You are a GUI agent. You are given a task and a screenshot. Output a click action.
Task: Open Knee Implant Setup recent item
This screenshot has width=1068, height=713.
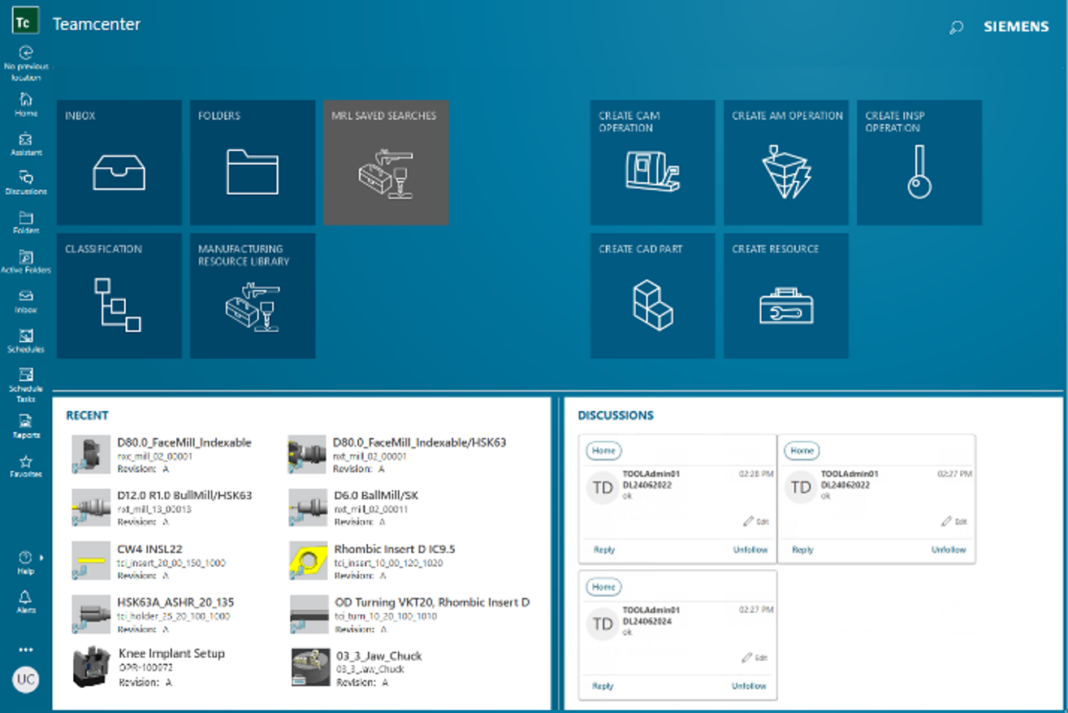171,654
